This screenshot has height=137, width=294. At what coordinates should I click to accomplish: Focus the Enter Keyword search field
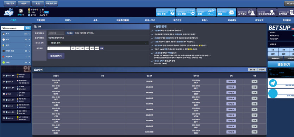click(x=13, y=28)
